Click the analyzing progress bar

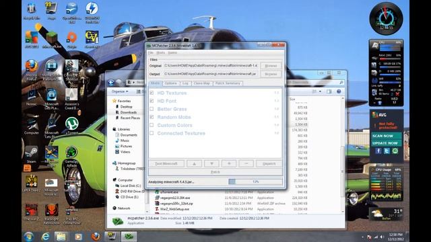[255, 182]
